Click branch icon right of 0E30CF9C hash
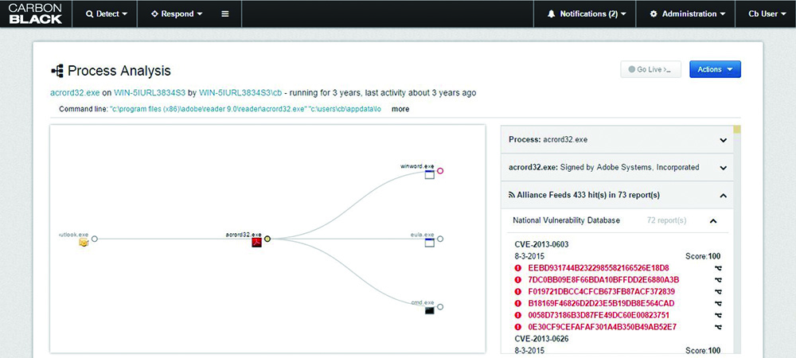The image size is (796, 358). [718, 327]
